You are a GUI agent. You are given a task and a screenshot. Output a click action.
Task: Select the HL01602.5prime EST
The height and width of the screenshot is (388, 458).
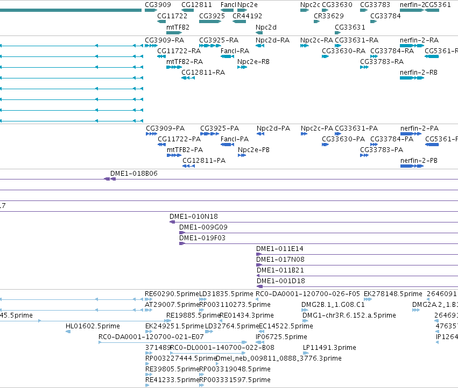[x=68, y=332]
